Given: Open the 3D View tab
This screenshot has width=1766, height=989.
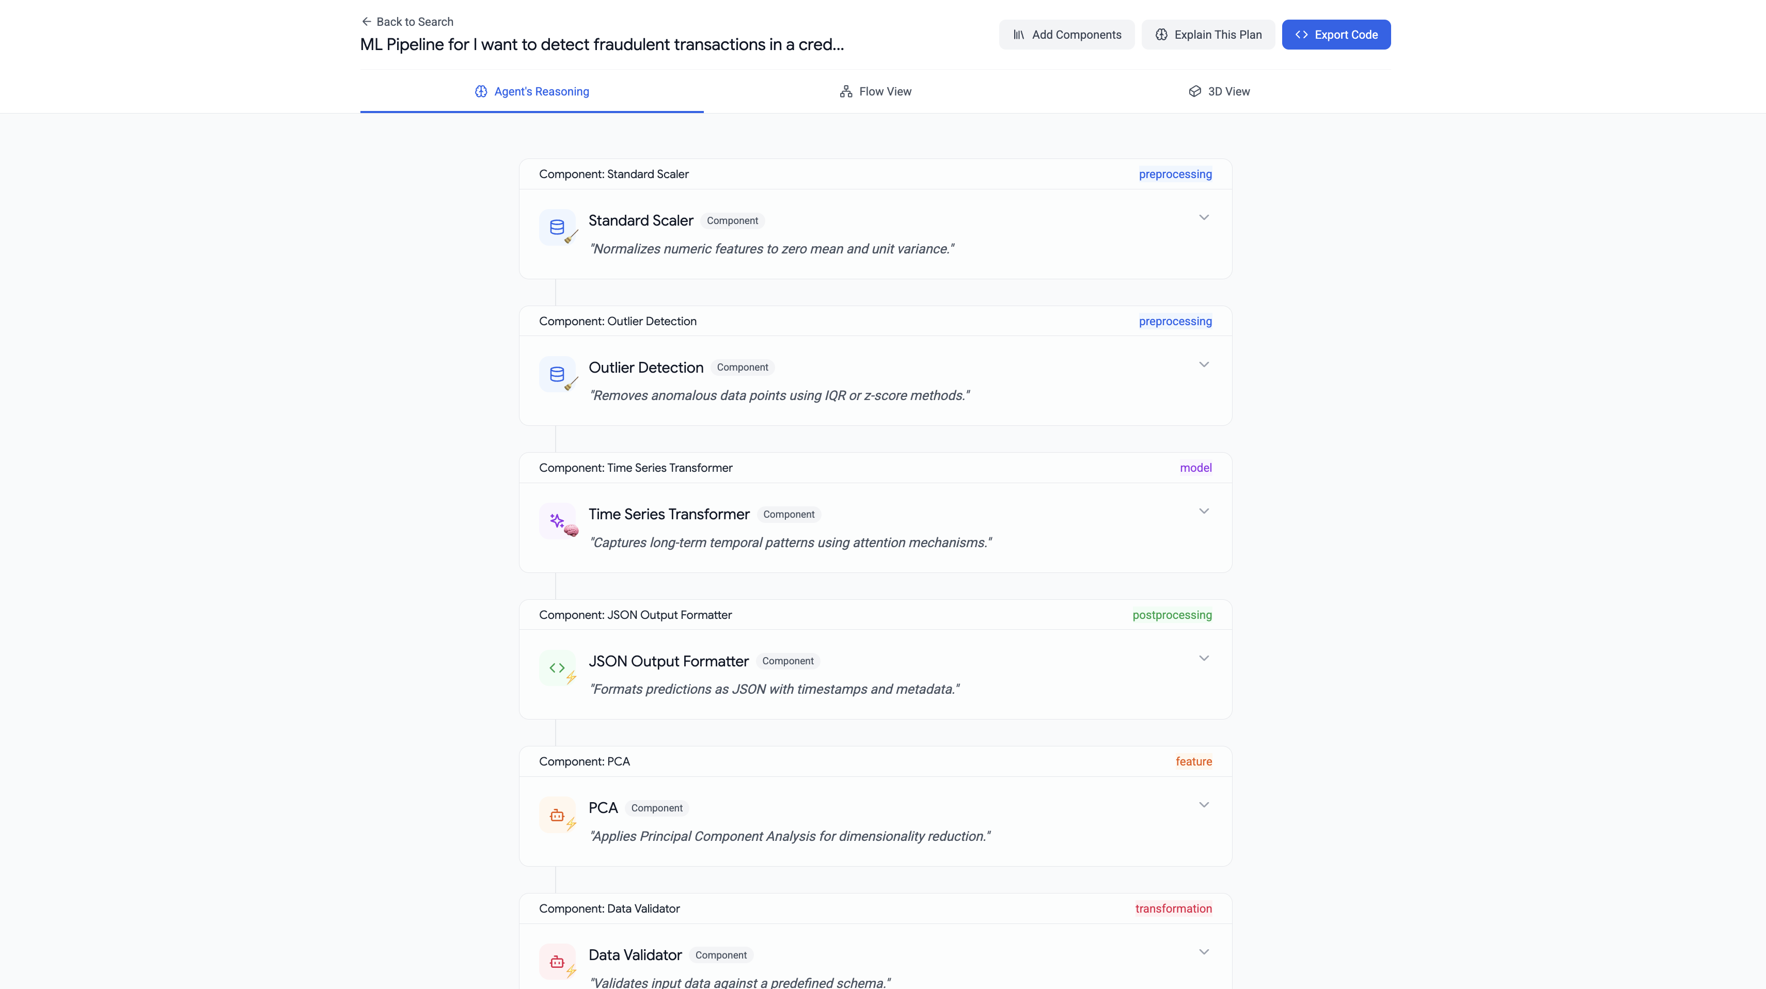Looking at the screenshot, I should 1219,92.
